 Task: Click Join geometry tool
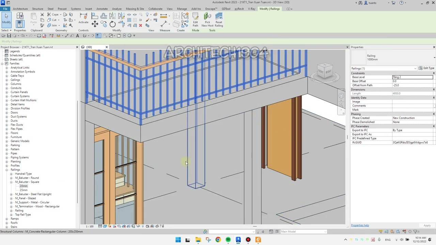tap(52, 25)
